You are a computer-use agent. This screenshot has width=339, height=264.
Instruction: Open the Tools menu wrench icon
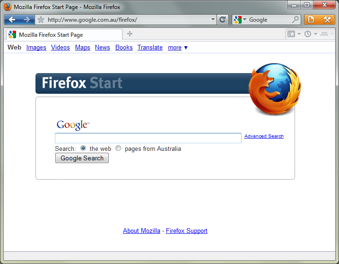point(327,20)
